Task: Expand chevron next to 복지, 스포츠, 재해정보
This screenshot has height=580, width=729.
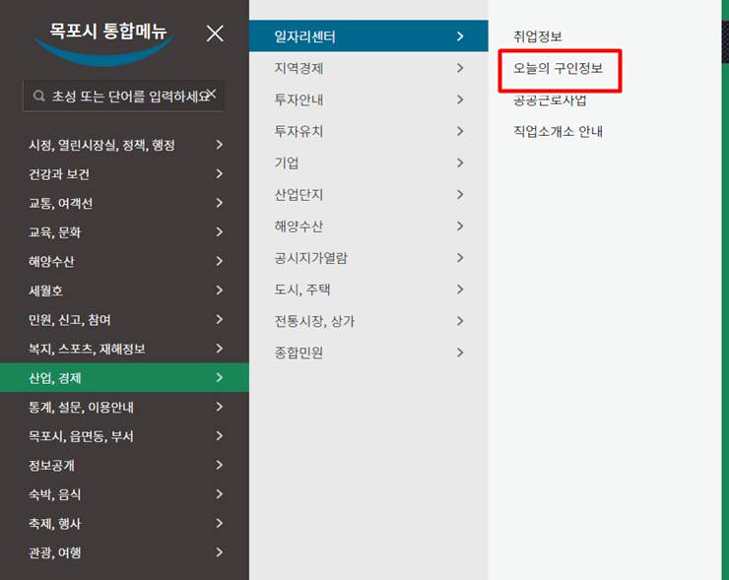Action: click(220, 348)
